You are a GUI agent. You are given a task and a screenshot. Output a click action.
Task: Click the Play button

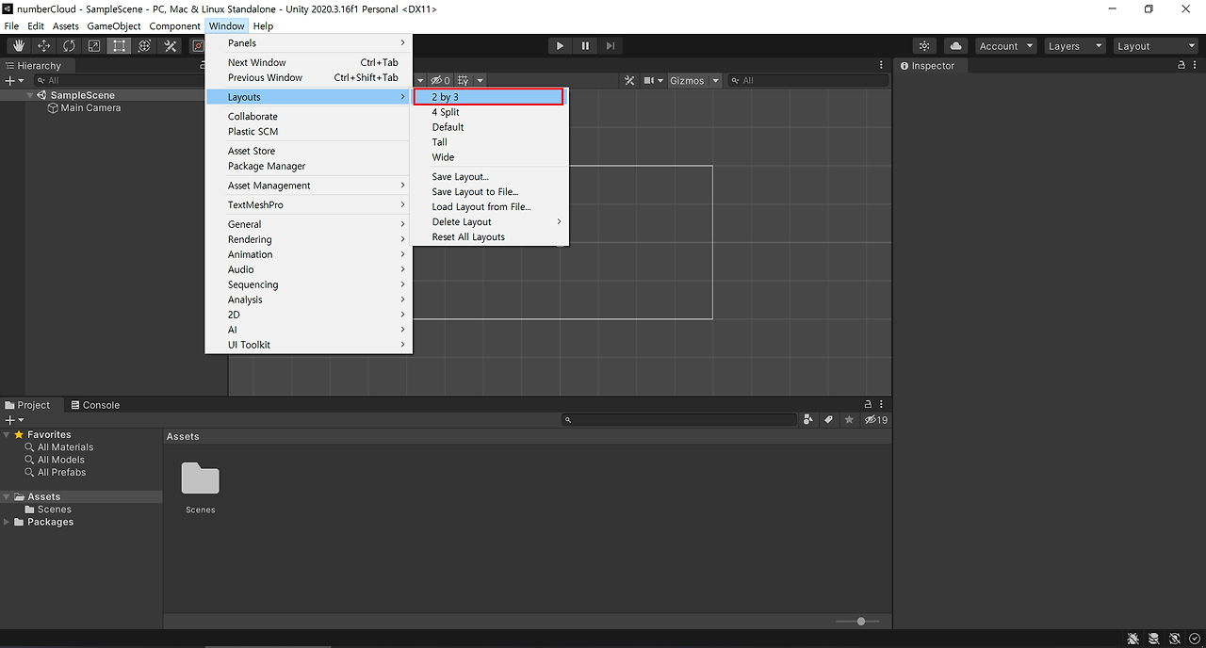click(x=560, y=46)
